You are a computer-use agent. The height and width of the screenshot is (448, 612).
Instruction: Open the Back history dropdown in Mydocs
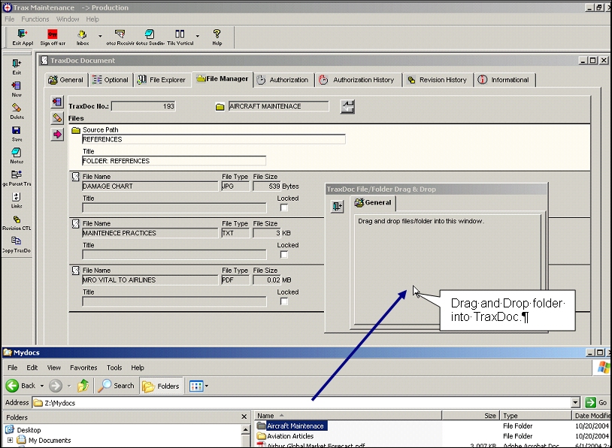[42, 386]
